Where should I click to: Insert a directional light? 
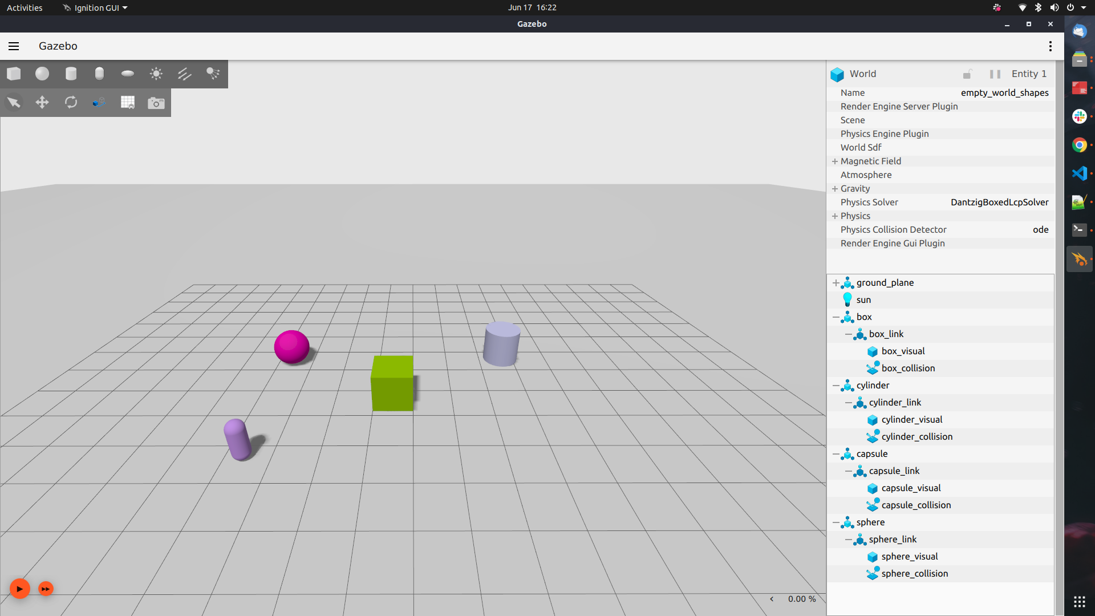point(184,74)
